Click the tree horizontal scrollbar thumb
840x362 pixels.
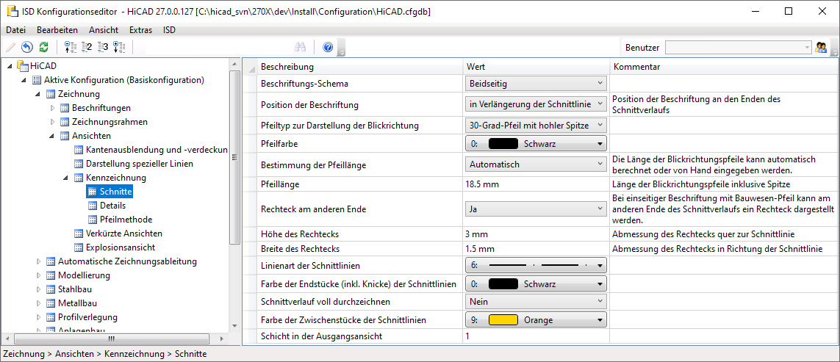pos(112,339)
